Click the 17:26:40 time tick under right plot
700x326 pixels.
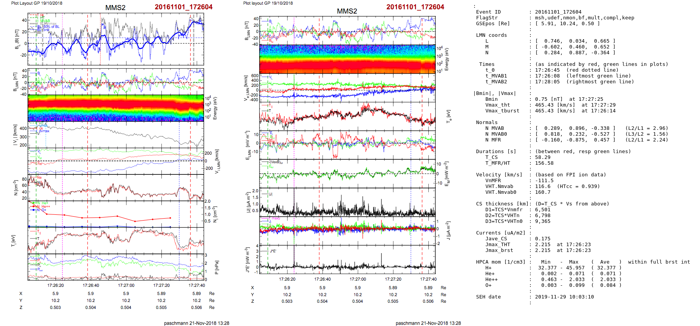coord(322,279)
